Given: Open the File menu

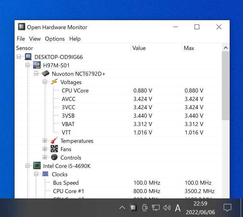Looking at the screenshot, I should [x=21, y=39].
